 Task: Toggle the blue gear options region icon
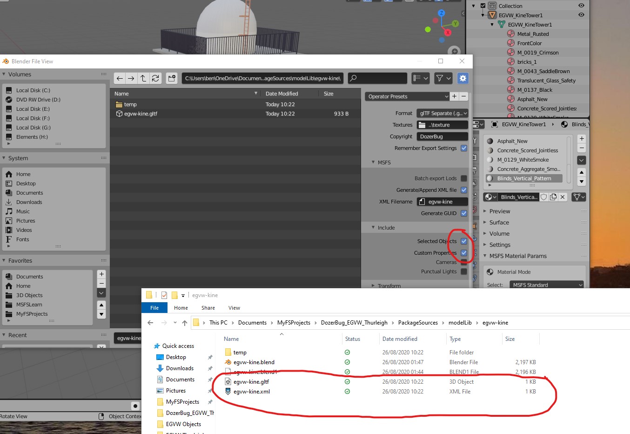[x=462, y=78]
